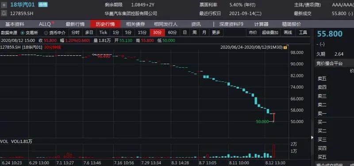Select the 交易所 data source radio

[x=23, y=33]
